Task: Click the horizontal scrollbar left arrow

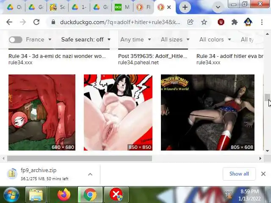Action: pos(3,158)
